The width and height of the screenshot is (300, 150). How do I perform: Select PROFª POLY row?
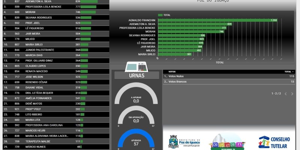[56, 109]
